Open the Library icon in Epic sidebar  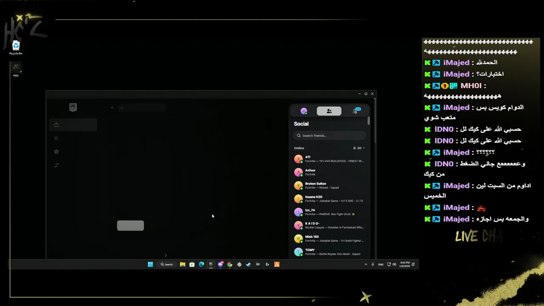tap(56, 138)
